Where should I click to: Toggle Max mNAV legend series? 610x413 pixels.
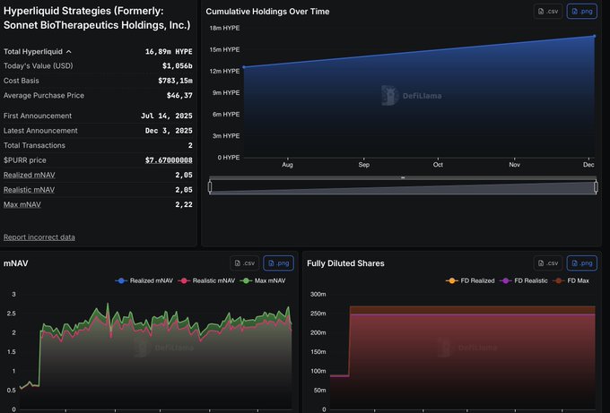tap(263, 280)
